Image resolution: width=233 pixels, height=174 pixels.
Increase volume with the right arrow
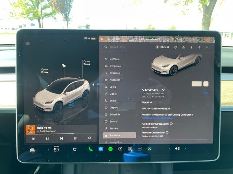(x=185, y=149)
